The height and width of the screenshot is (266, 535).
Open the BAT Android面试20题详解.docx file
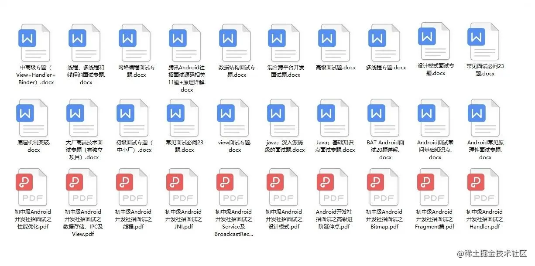click(384, 118)
